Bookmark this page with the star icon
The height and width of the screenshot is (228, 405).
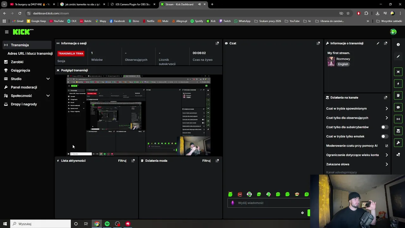348,13
